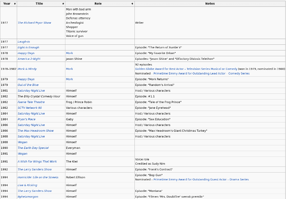The height and width of the screenshot is (199, 286).
Task: Open 1991 Wogan link
Action: click(x=23, y=154)
